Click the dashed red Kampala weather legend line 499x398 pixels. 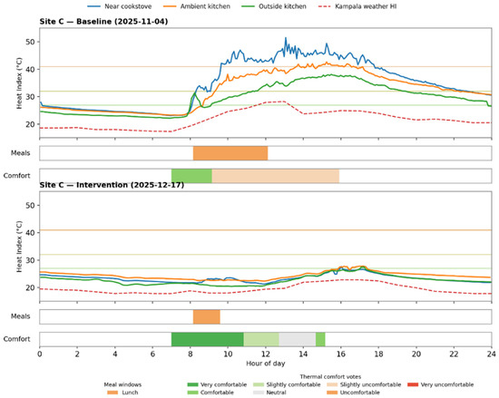pos(324,6)
